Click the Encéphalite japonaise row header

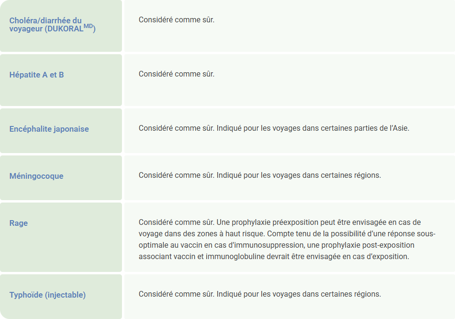point(49,129)
